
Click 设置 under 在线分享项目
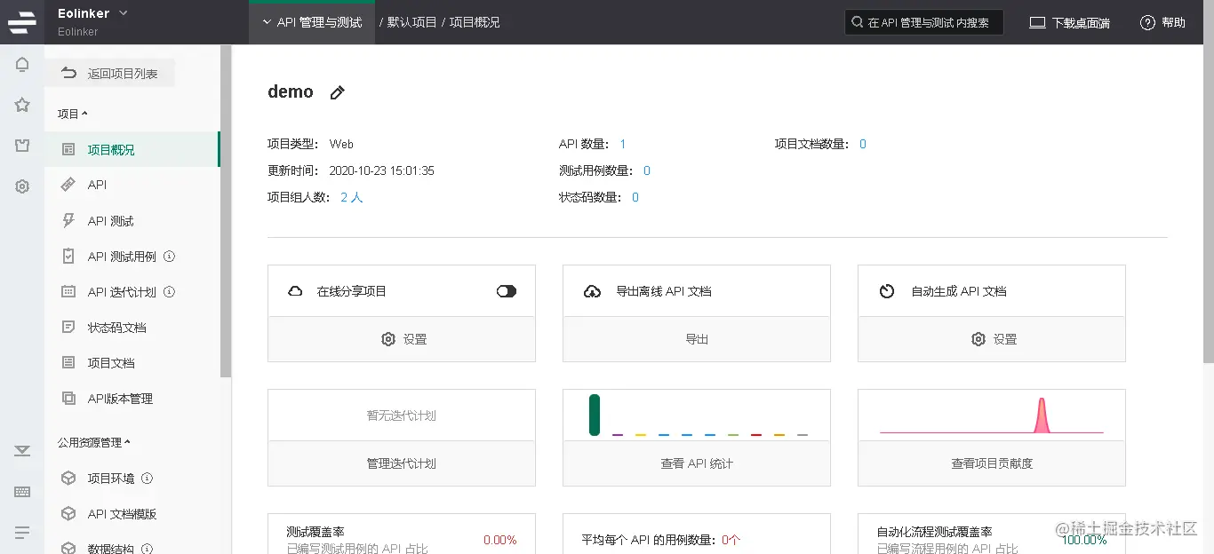coord(402,339)
